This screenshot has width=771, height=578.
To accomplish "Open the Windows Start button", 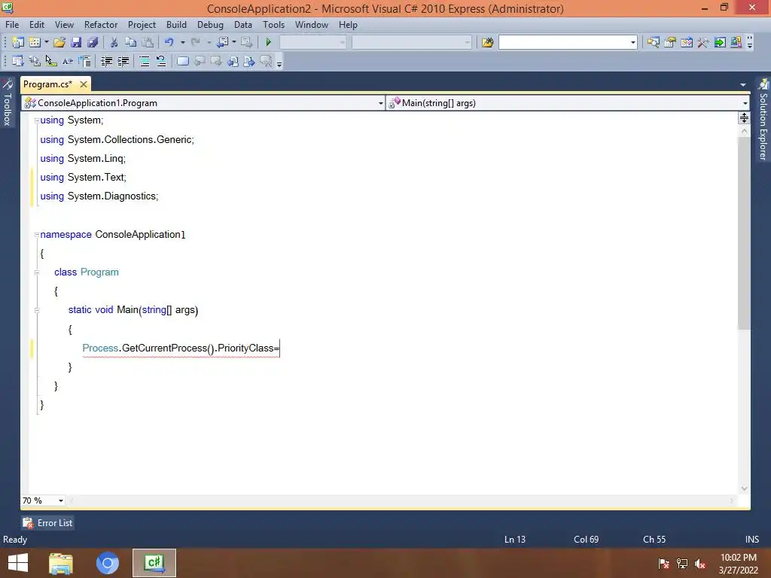I will pyautogui.click(x=18, y=563).
